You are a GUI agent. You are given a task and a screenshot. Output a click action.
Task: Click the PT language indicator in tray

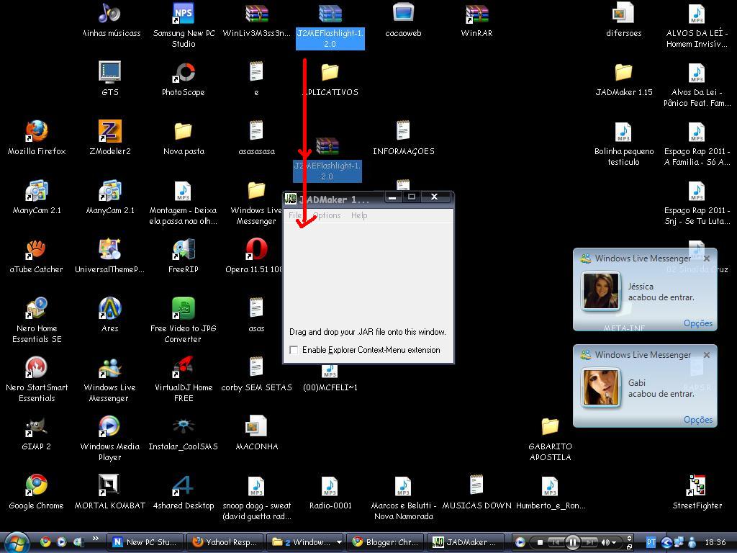pos(651,542)
